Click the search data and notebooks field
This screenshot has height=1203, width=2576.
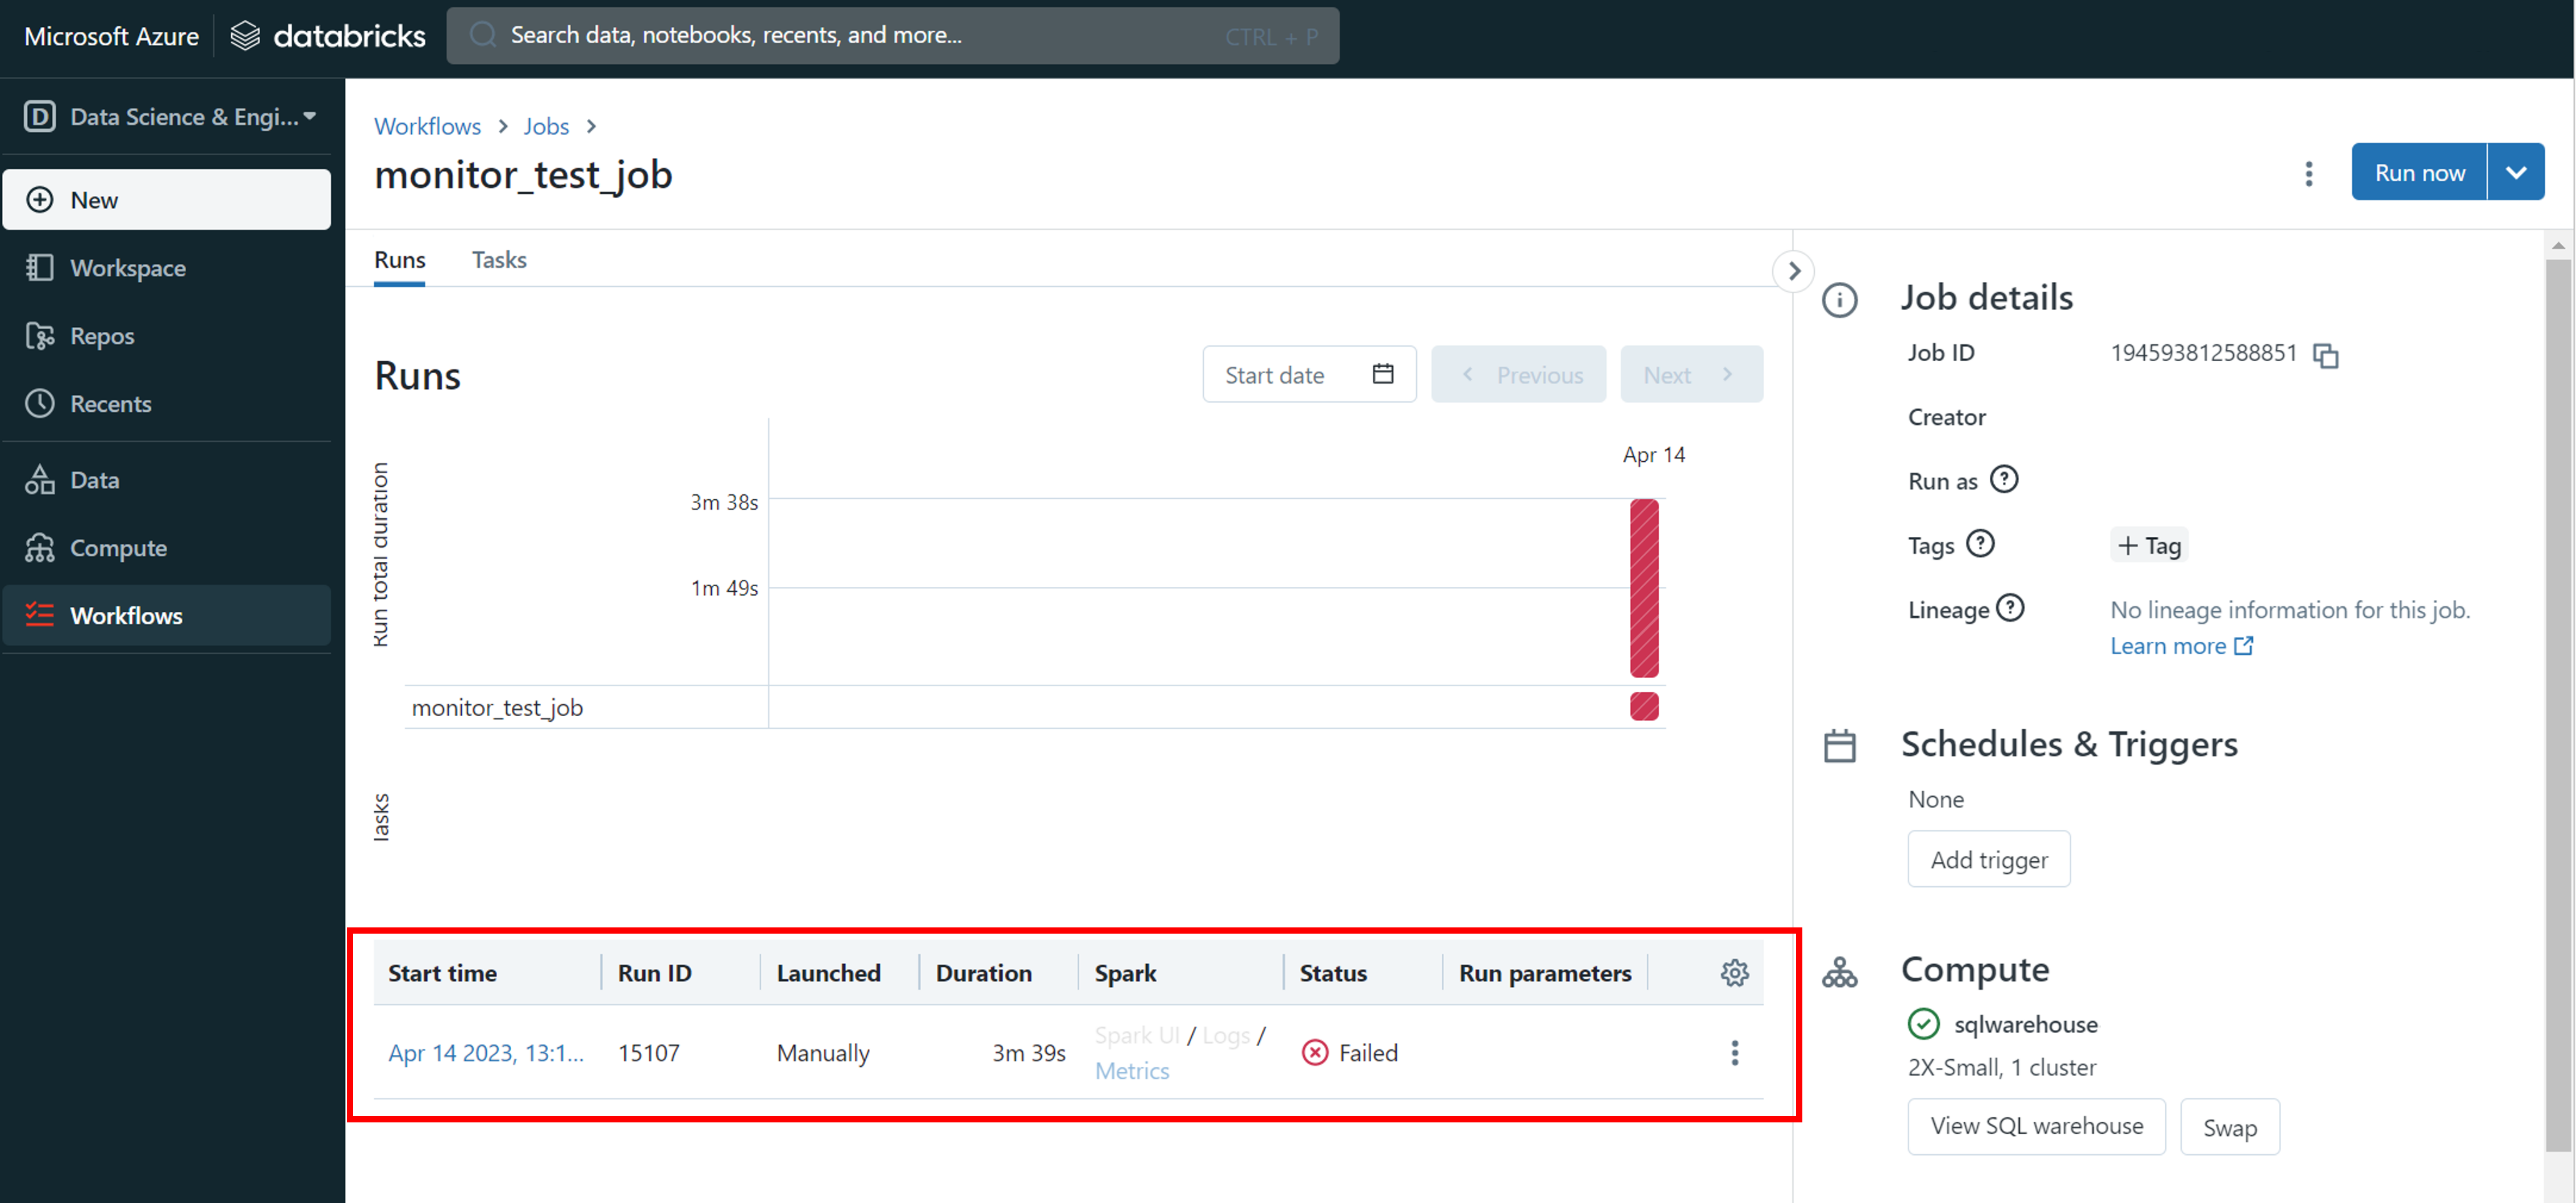click(x=892, y=36)
